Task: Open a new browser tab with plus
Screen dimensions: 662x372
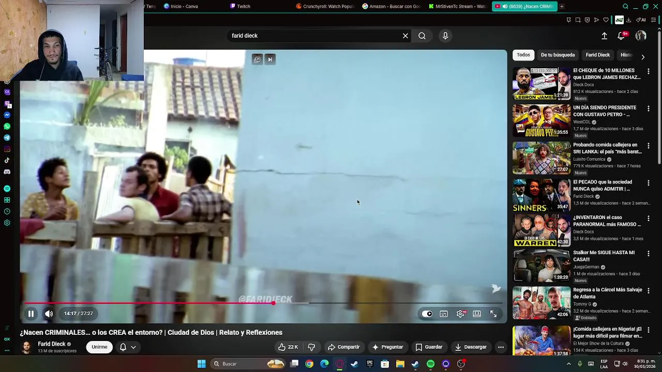Action: (x=562, y=6)
